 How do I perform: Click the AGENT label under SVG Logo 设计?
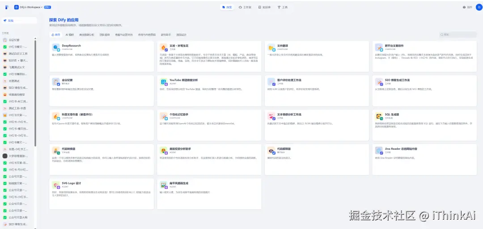(x=65, y=186)
